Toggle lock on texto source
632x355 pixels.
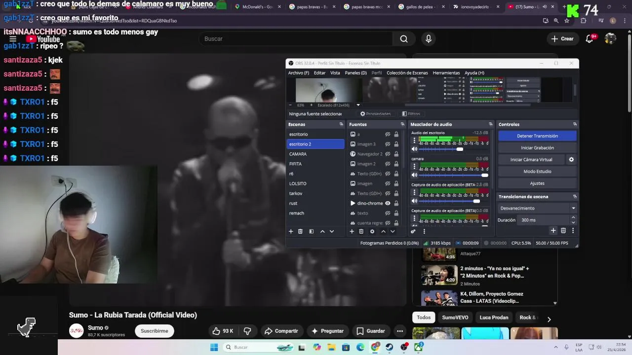(396, 213)
